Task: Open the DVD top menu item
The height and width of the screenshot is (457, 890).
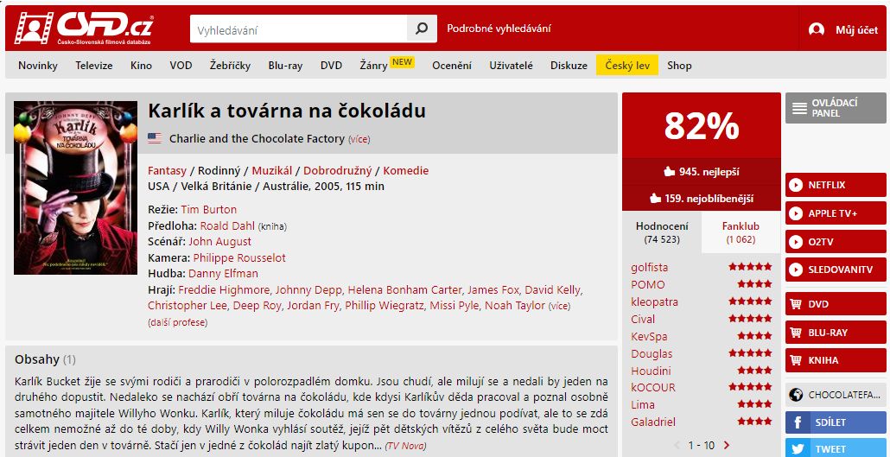Action: pos(331,66)
